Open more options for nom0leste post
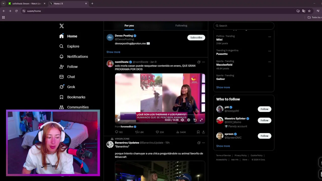Screen dimensions: 322x181 [203, 62]
